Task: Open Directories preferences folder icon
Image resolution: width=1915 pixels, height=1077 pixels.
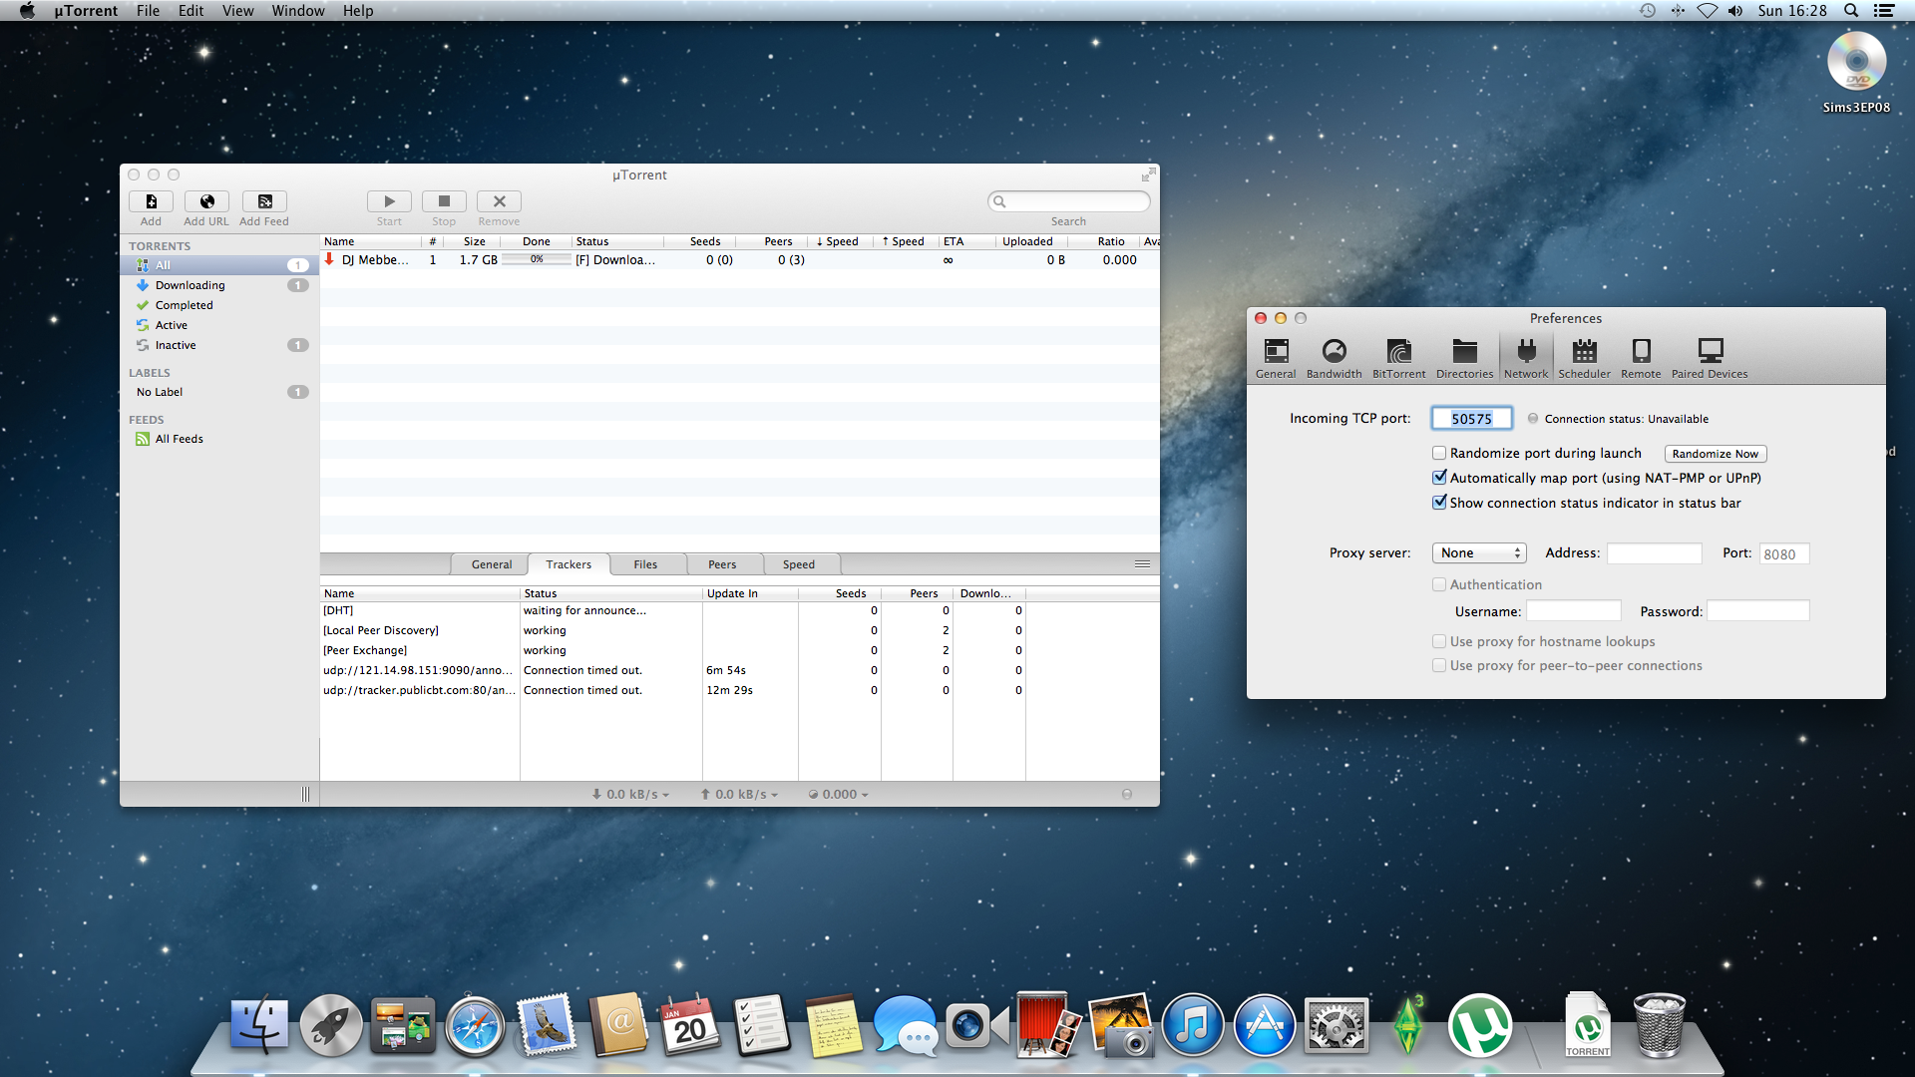Action: [x=1464, y=352]
